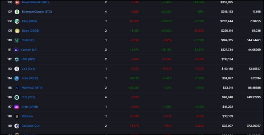Viewport: 264px width, 135px height.
Task: Click the Crab pink logo icon
Action: pos(16,107)
